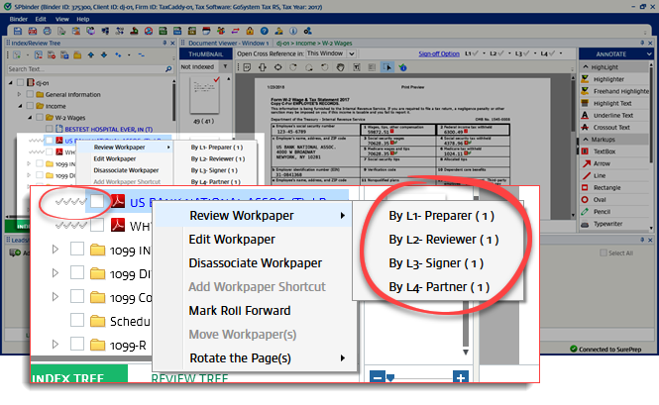Select the Underline Text tool
Viewport: 659px width, 405px height.
[613, 115]
